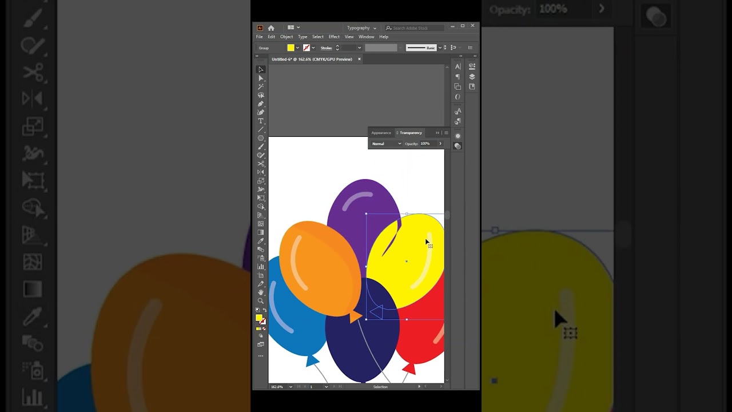Click the Stroke label link
732x412 pixels.
[327, 48]
